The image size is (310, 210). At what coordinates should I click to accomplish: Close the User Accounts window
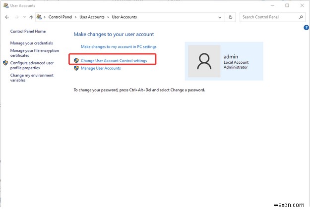click(302, 5)
